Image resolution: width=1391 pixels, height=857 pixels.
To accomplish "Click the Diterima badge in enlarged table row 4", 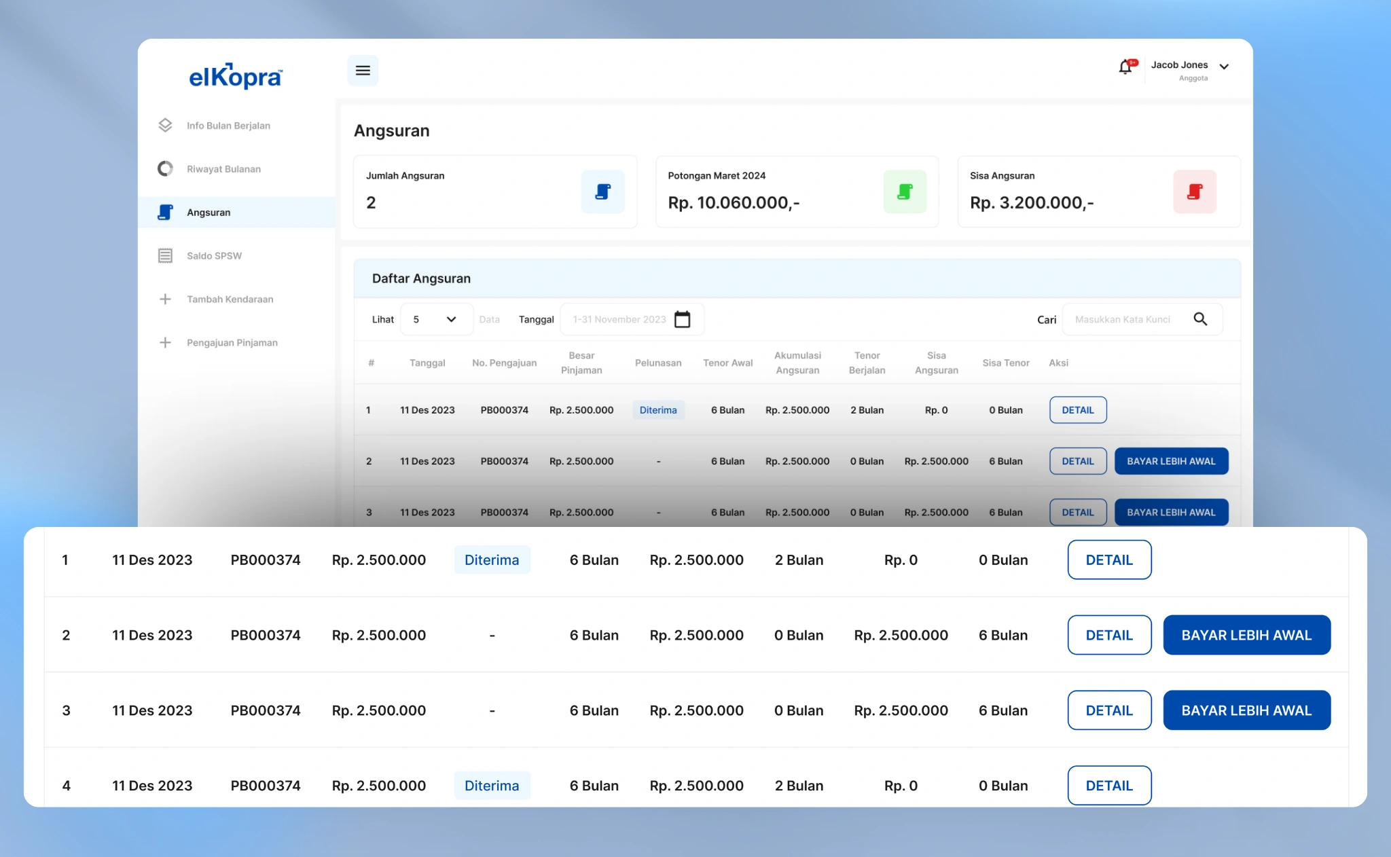I will [492, 786].
